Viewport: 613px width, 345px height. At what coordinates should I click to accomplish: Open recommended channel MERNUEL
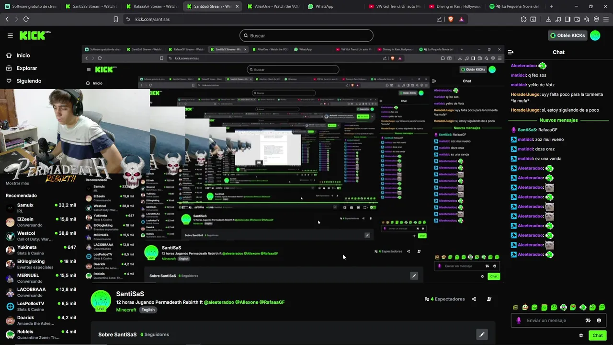(x=41, y=278)
